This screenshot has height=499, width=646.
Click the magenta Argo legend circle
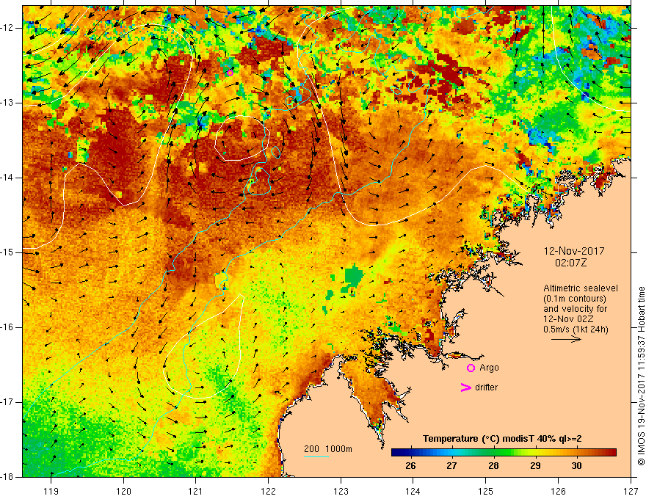471,368
